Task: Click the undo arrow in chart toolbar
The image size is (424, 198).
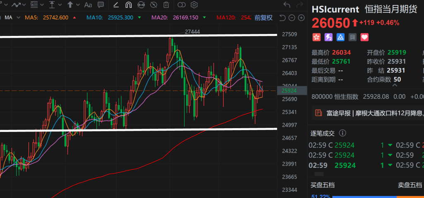Action: coord(287,5)
